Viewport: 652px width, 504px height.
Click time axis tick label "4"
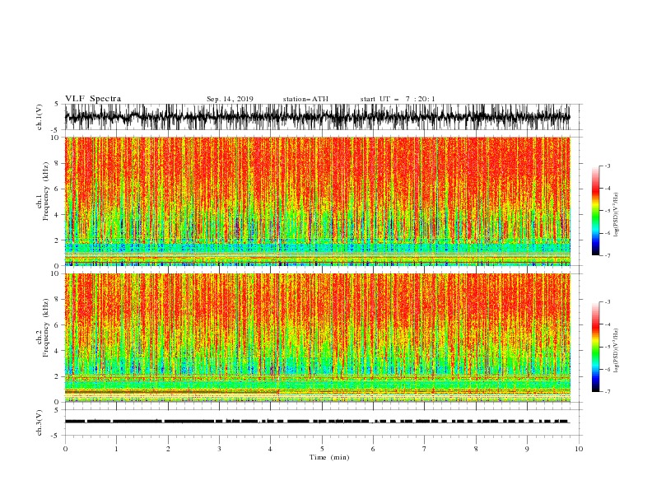[x=270, y=449]
